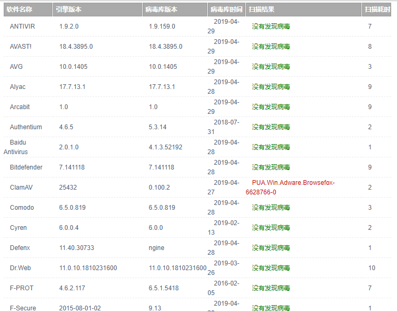This screenshot has width=397, height=312.
Task: Select the Defenx software name
Action: tap(20, 248)
